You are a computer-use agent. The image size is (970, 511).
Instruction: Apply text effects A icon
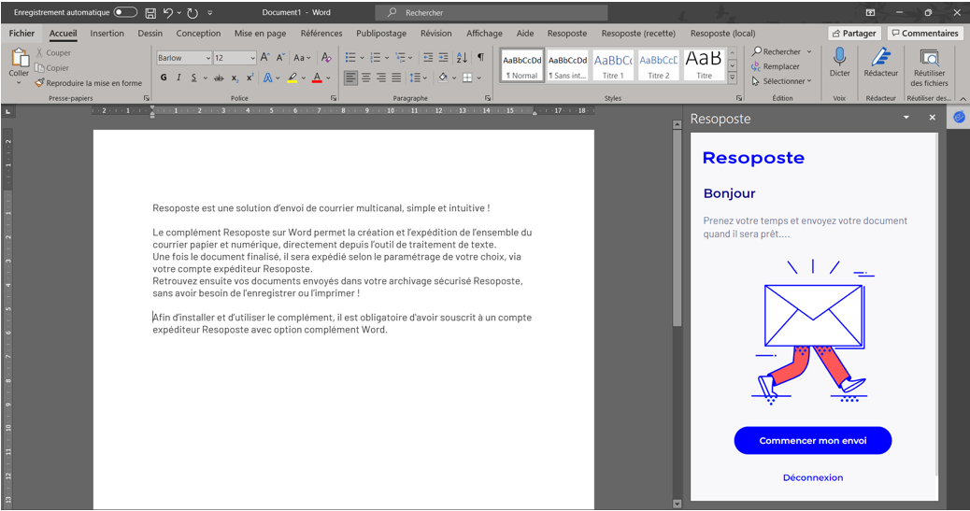click(268, 78)
